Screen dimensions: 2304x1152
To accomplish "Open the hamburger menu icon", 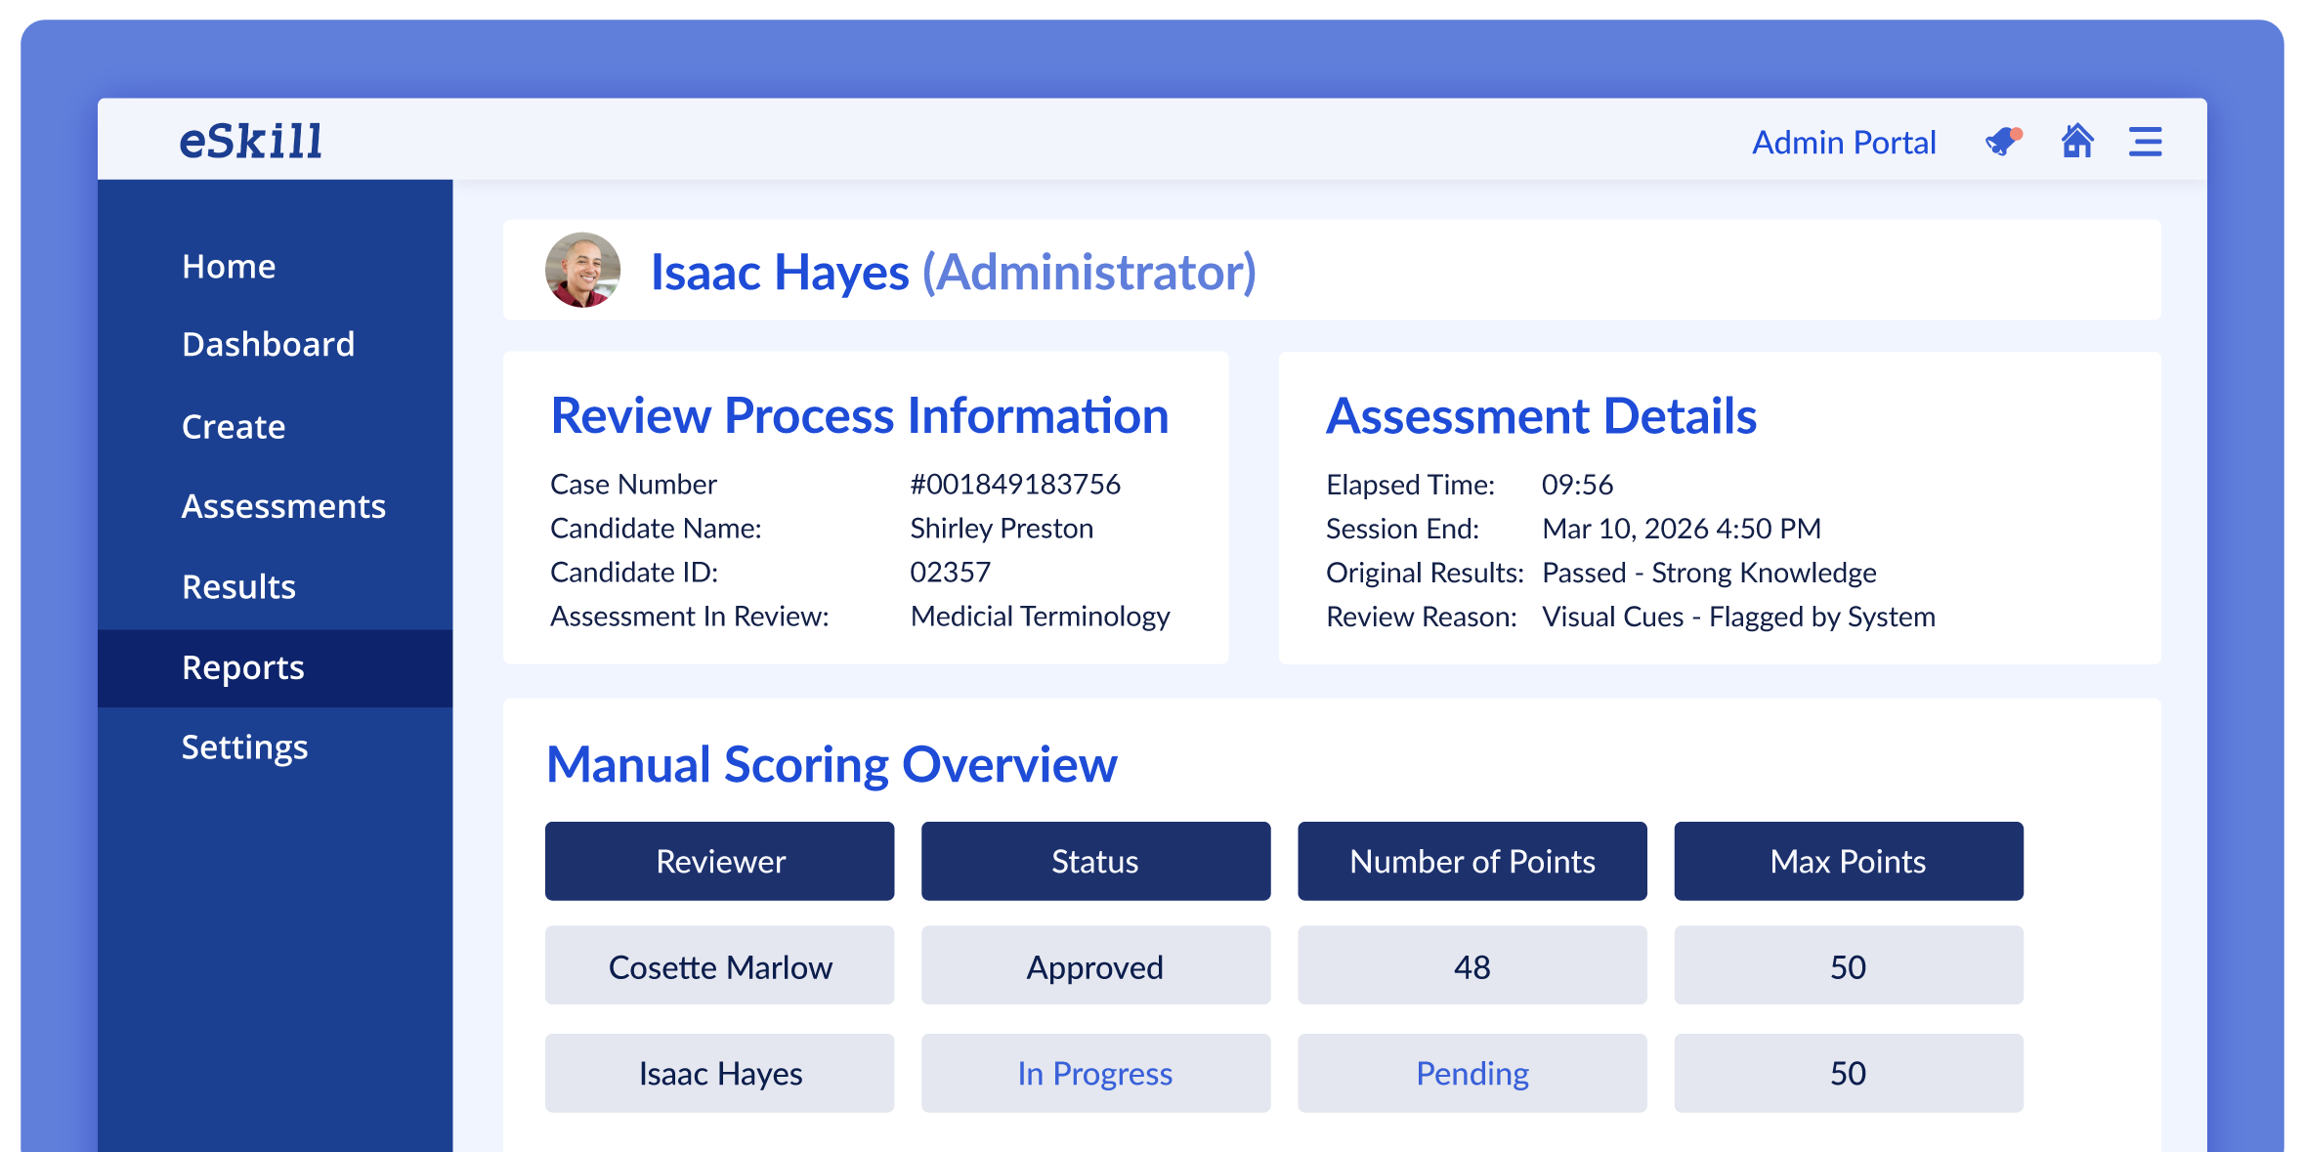I will (x=2145, y=143).
